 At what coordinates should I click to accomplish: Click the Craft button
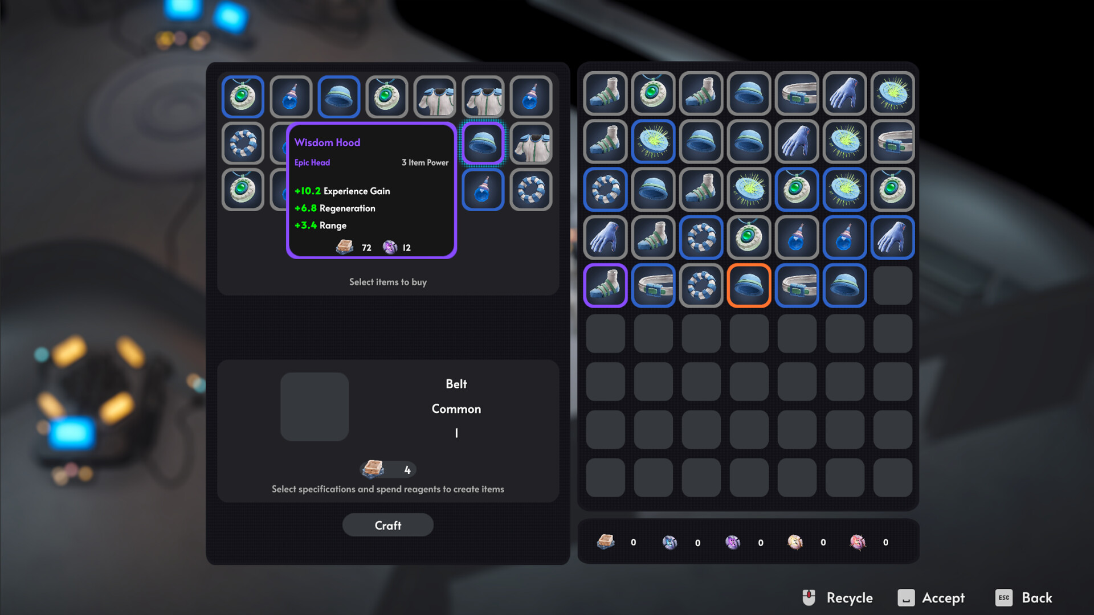pos(387,525)
